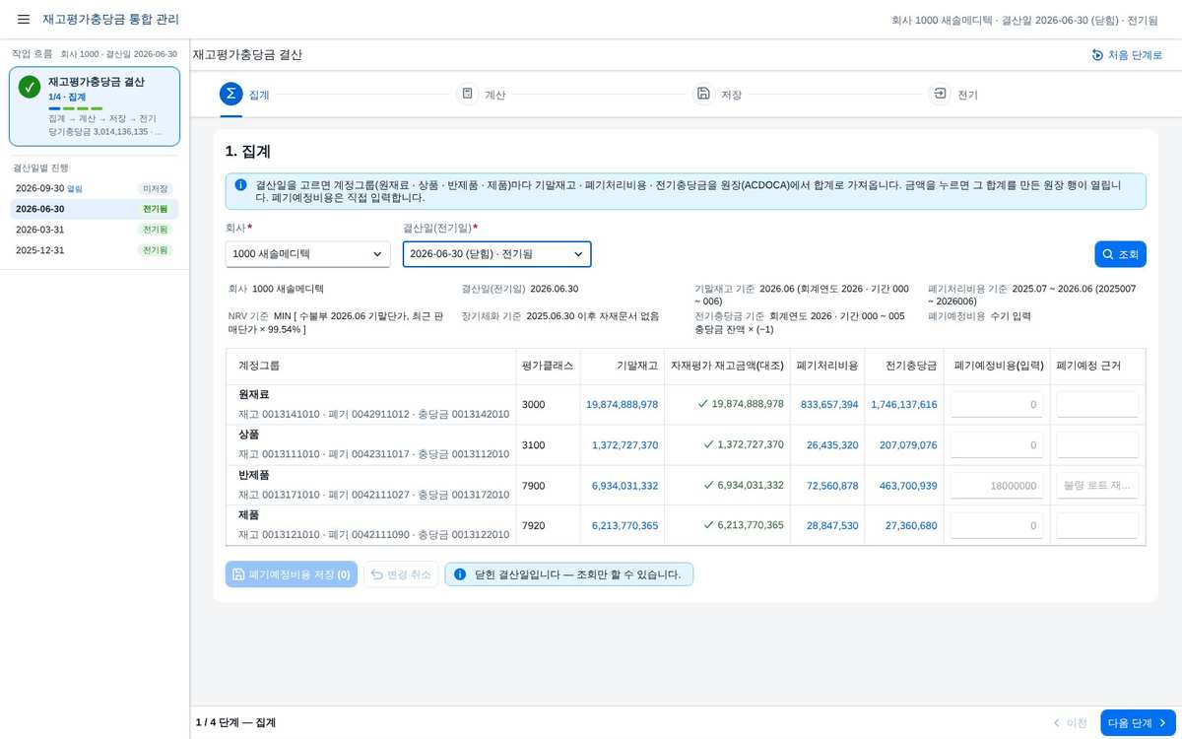
Task: Click the 조회 search button
Action: point(1120,254)
